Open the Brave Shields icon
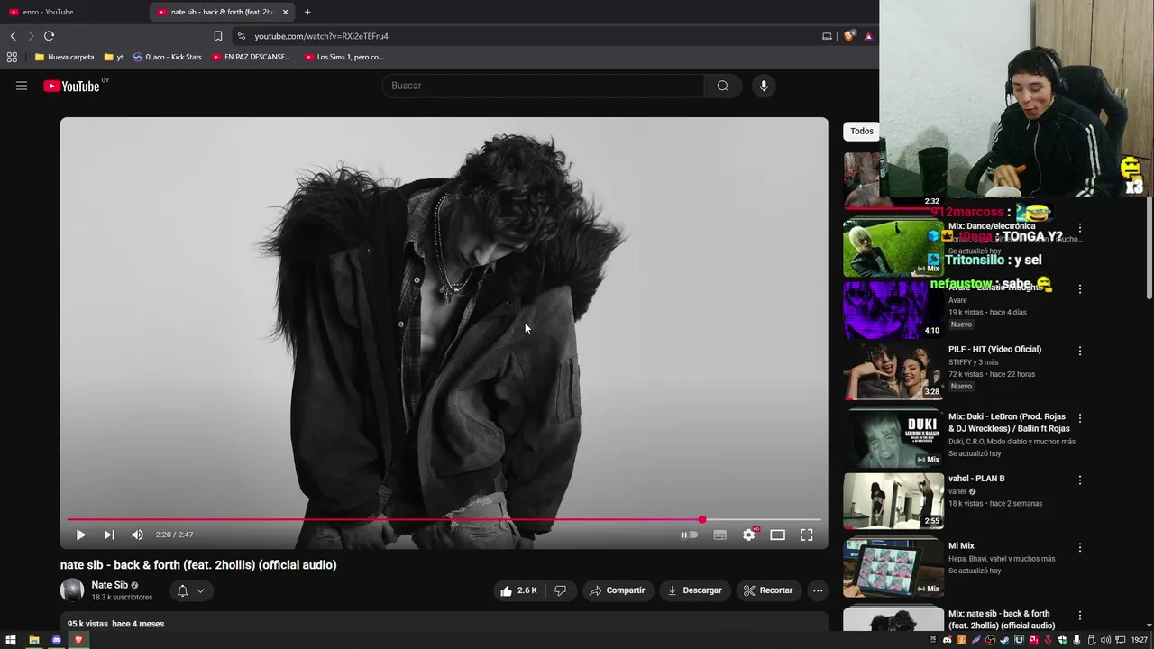The width and height of the screenshot is (1154, 649). [848, 36]
